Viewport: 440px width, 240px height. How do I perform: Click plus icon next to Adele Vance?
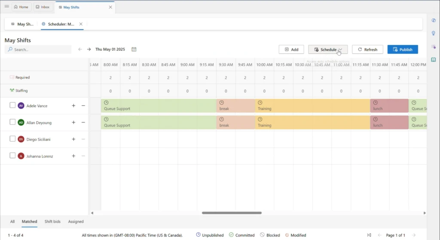click(73, 106)
